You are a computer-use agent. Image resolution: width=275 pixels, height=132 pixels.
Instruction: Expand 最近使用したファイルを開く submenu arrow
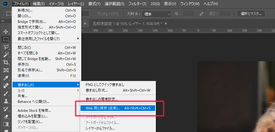click(x=78, y=38)
